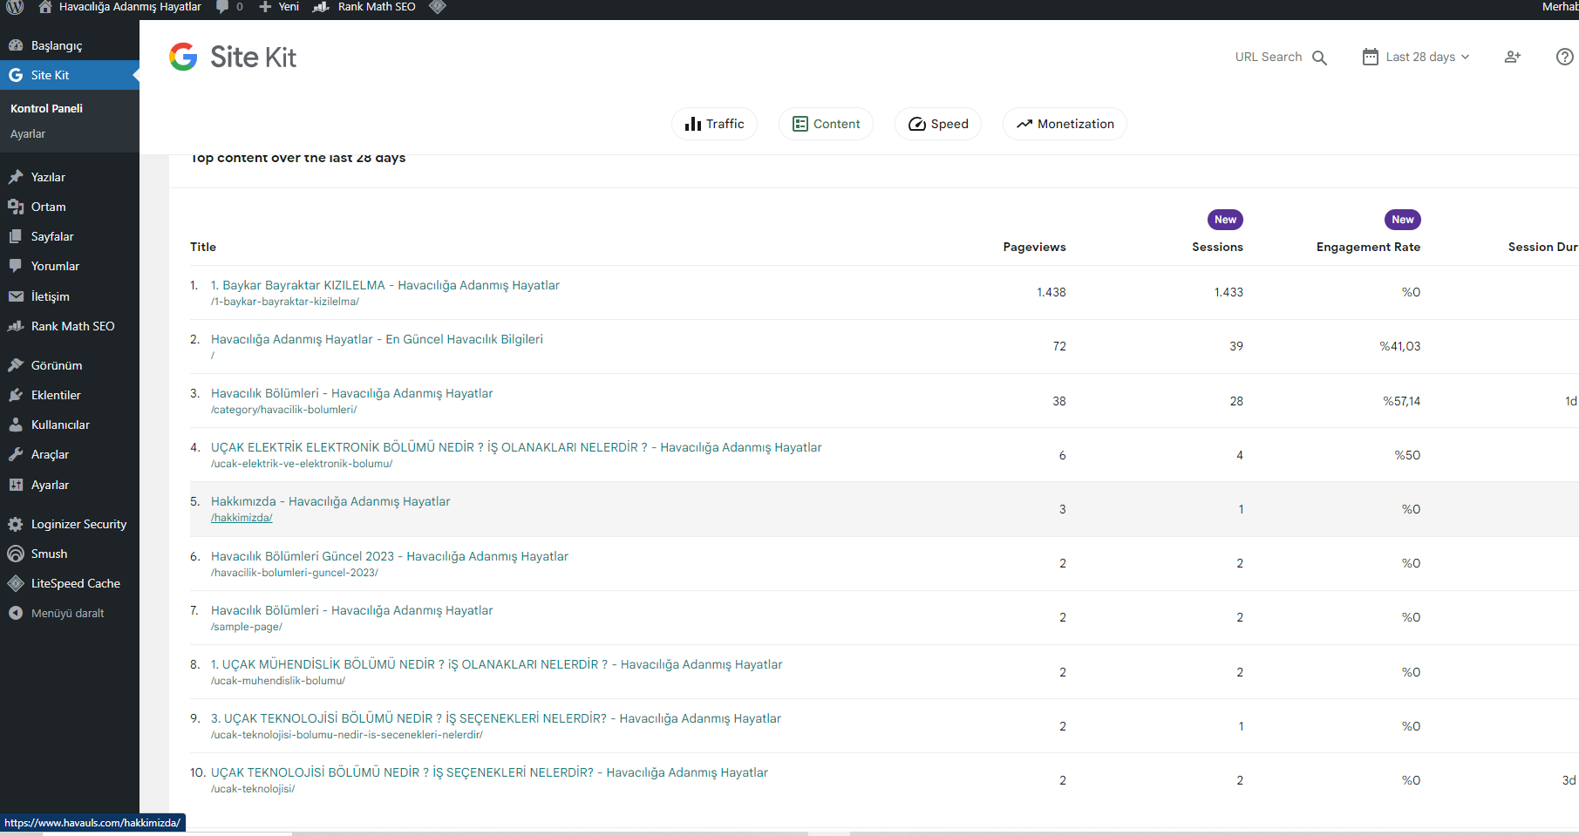Click the New badge above Sessions
Screen dimensions: 1579x836
(1225, 220)
